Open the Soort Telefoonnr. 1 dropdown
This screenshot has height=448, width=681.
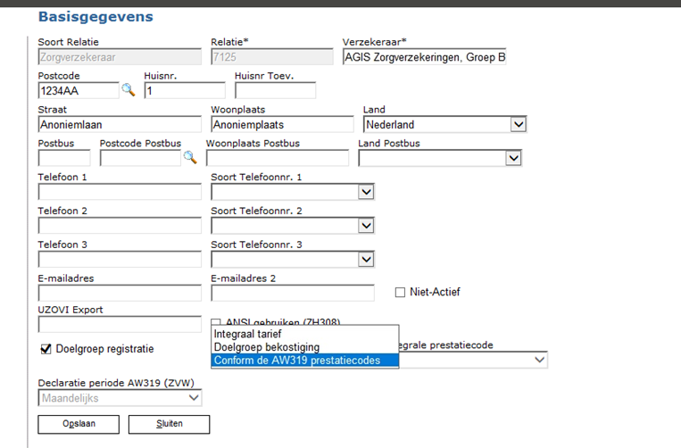365,191
